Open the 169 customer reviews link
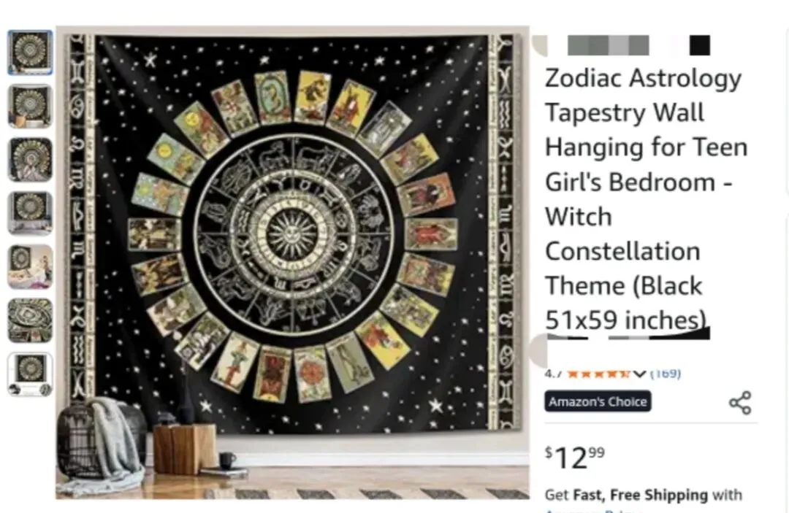 click(666, 374)
